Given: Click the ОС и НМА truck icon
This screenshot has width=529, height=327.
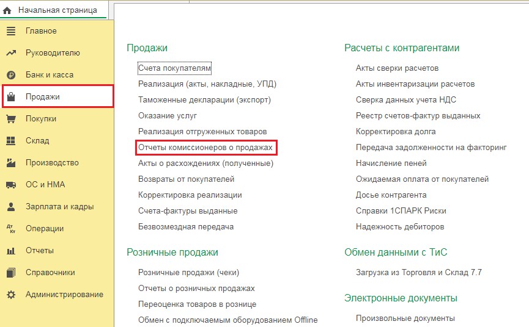Looking at the screenshot, I should pos(11,185).
